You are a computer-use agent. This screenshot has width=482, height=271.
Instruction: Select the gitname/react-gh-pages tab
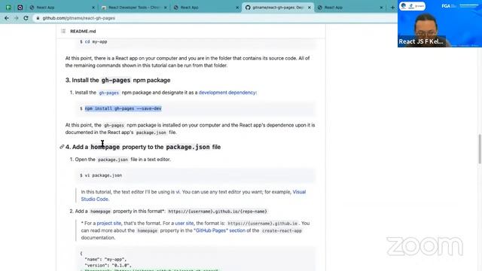pos(278,8)
